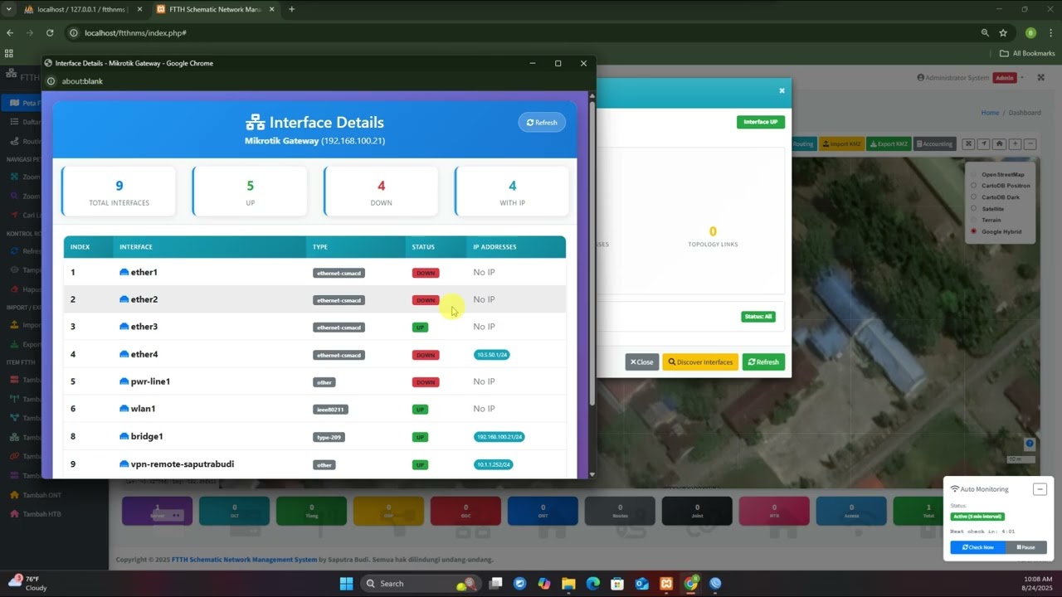Click the vpn-remote IP badge 10.1.1.252/24
Viewport: 1062px width, 597px height.
tap(493, 464)
